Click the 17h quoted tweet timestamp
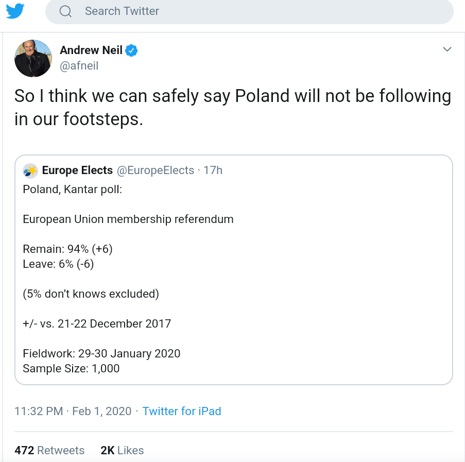 pos(213,170)
